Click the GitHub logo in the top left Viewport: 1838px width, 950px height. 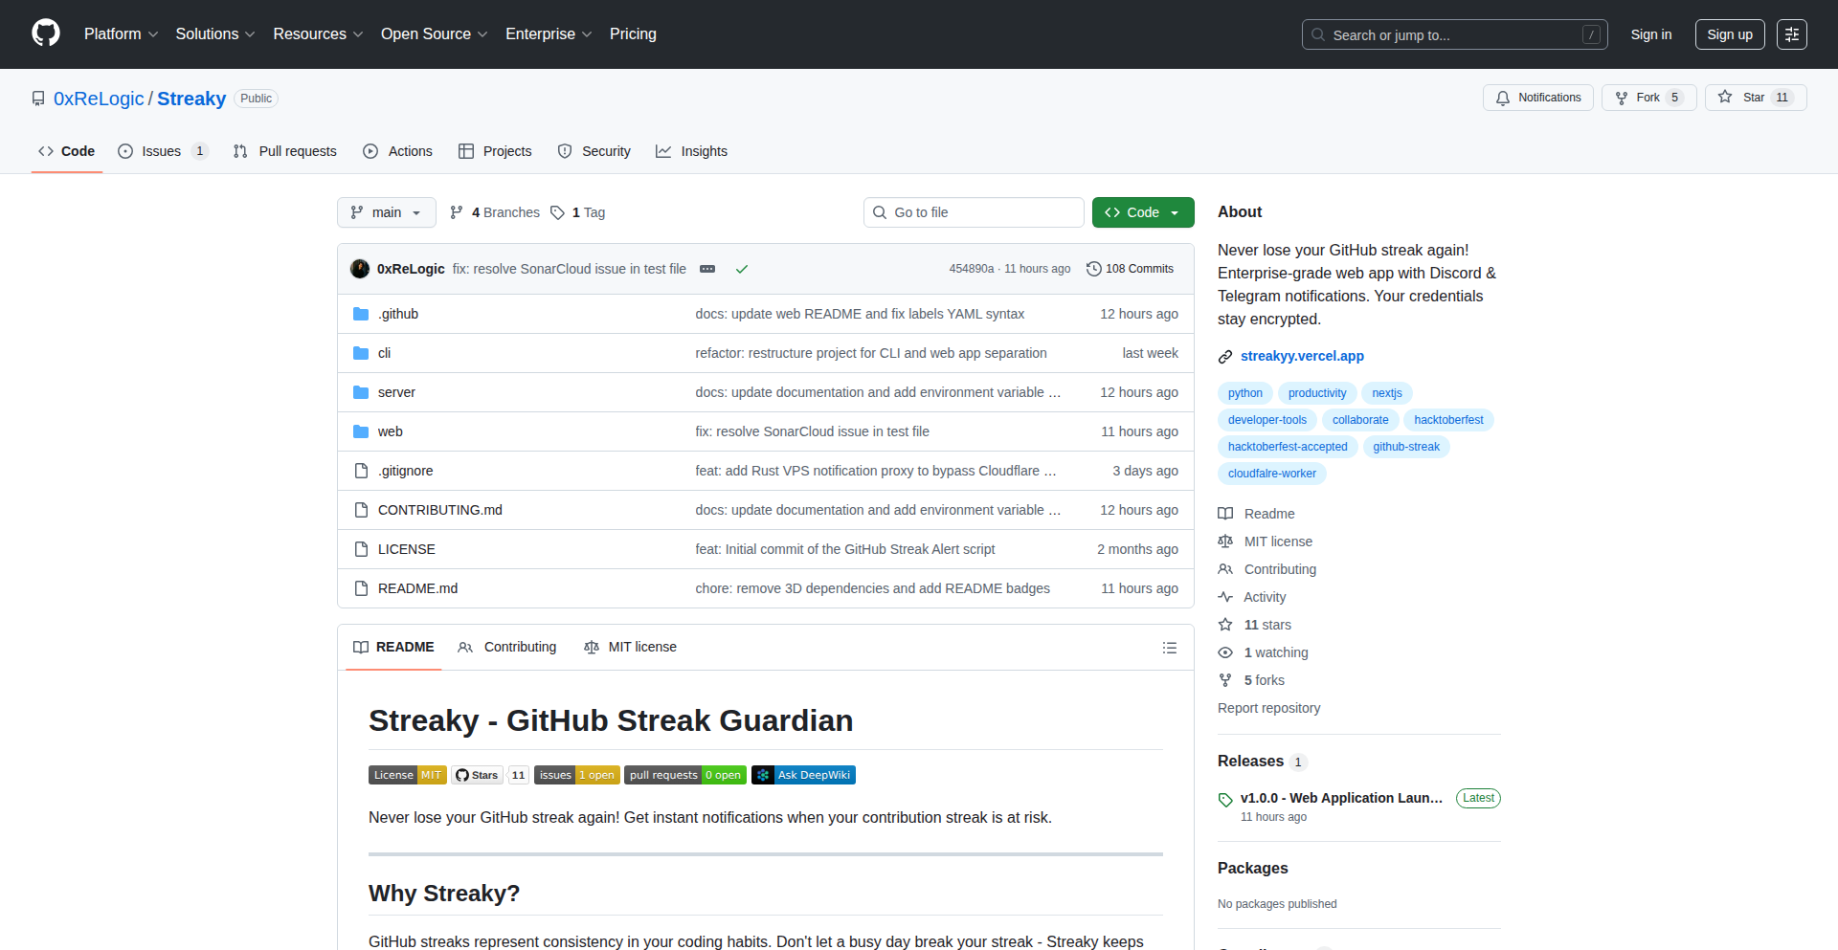44,33
